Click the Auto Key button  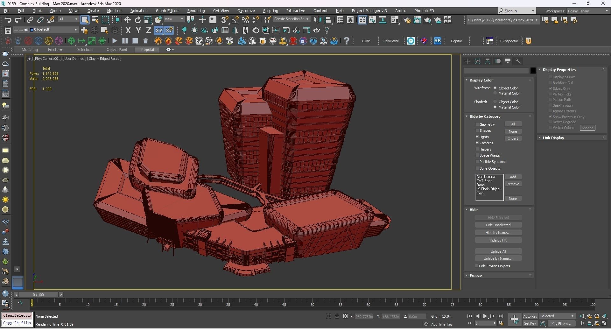pos(530,316)
